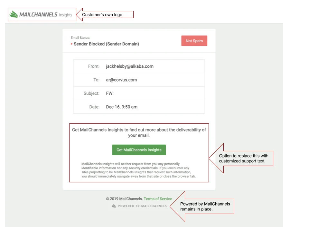This screenshot has width=309, height=232.
Task: Select sender address jackhelsby@alkaba.com
Action: [x=130, y=66]
